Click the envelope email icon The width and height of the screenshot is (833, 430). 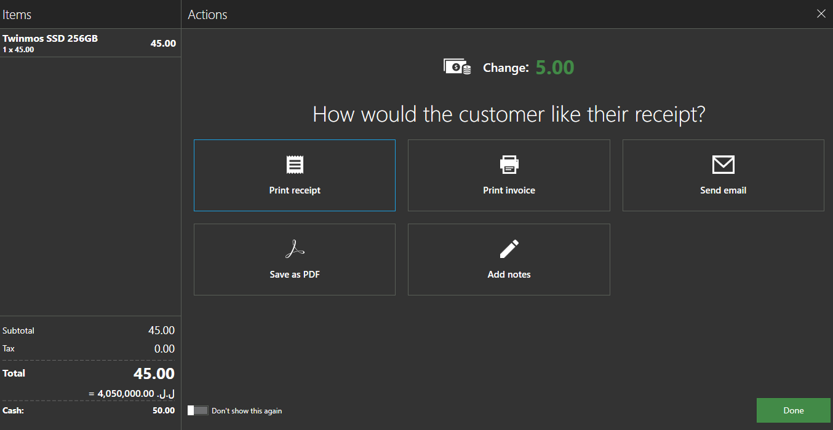[x=723, y=165]
